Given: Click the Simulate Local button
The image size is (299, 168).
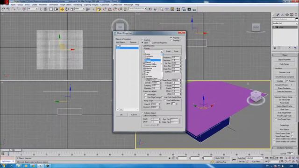Looking at the screenshot, I should point(285,72).
